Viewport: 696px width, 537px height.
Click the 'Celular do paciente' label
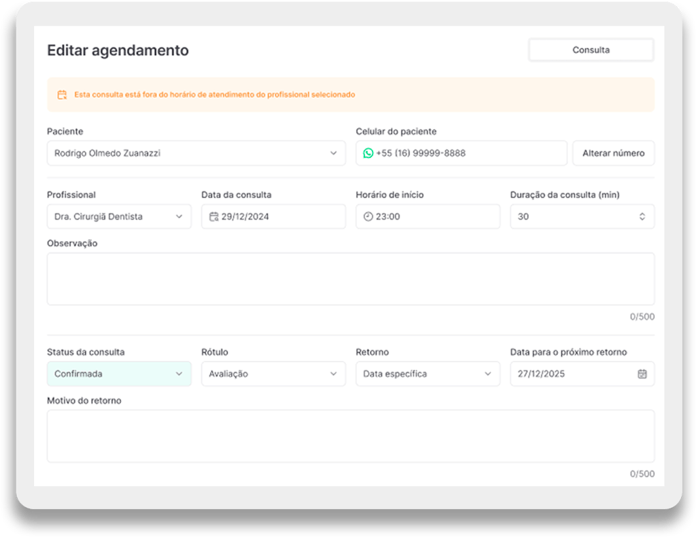click(396, 131)
